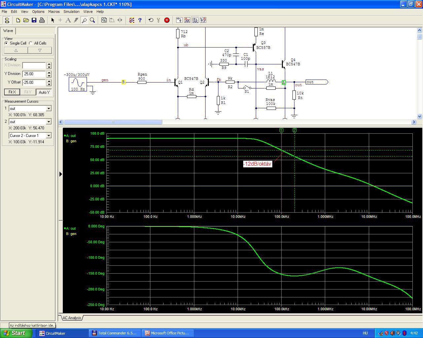This screenshot has height=338, width=423.
Task: Select the magnifying glass Zoom tool
Action: coord(93,20)
